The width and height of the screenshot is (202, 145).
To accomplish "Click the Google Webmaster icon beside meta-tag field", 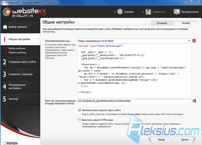I will pos(194,101).
